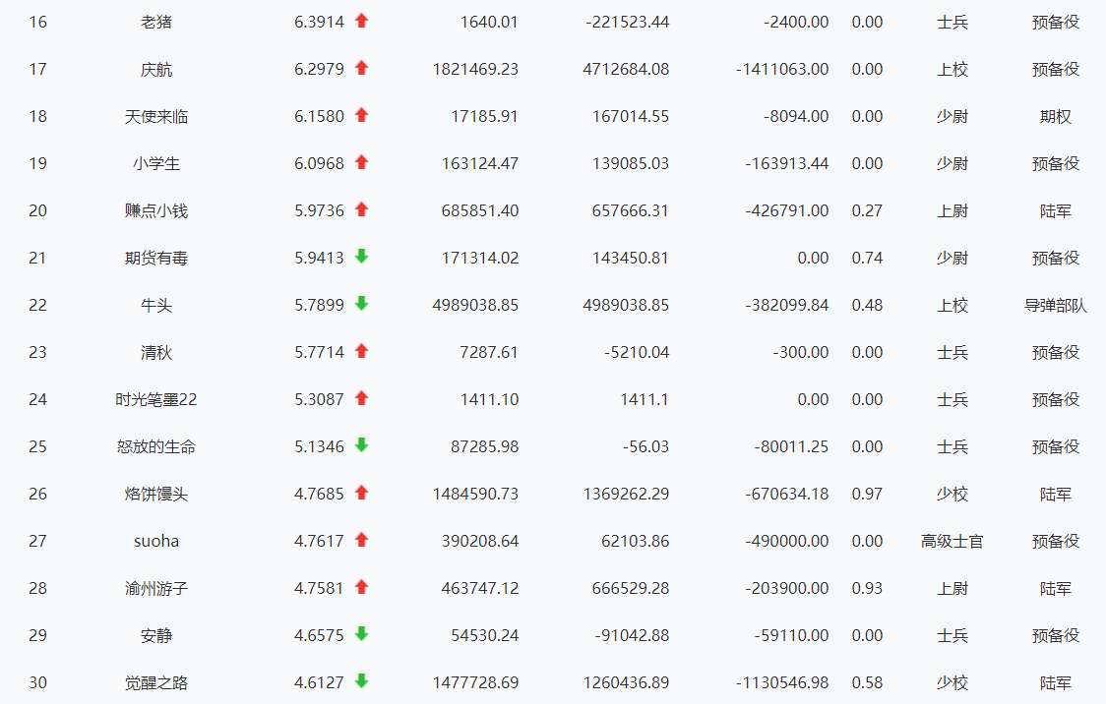Click the green down arrow for 期货有毒
This screenshot has height=704, width=1106.
(x=361, y=257)
